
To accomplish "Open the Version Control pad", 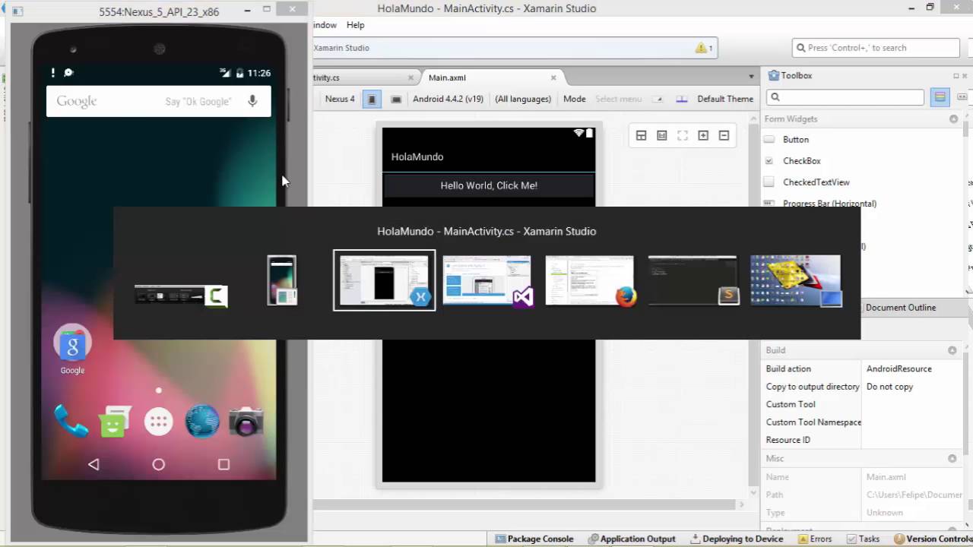I will pyautogui.click(x=933, y=539).
